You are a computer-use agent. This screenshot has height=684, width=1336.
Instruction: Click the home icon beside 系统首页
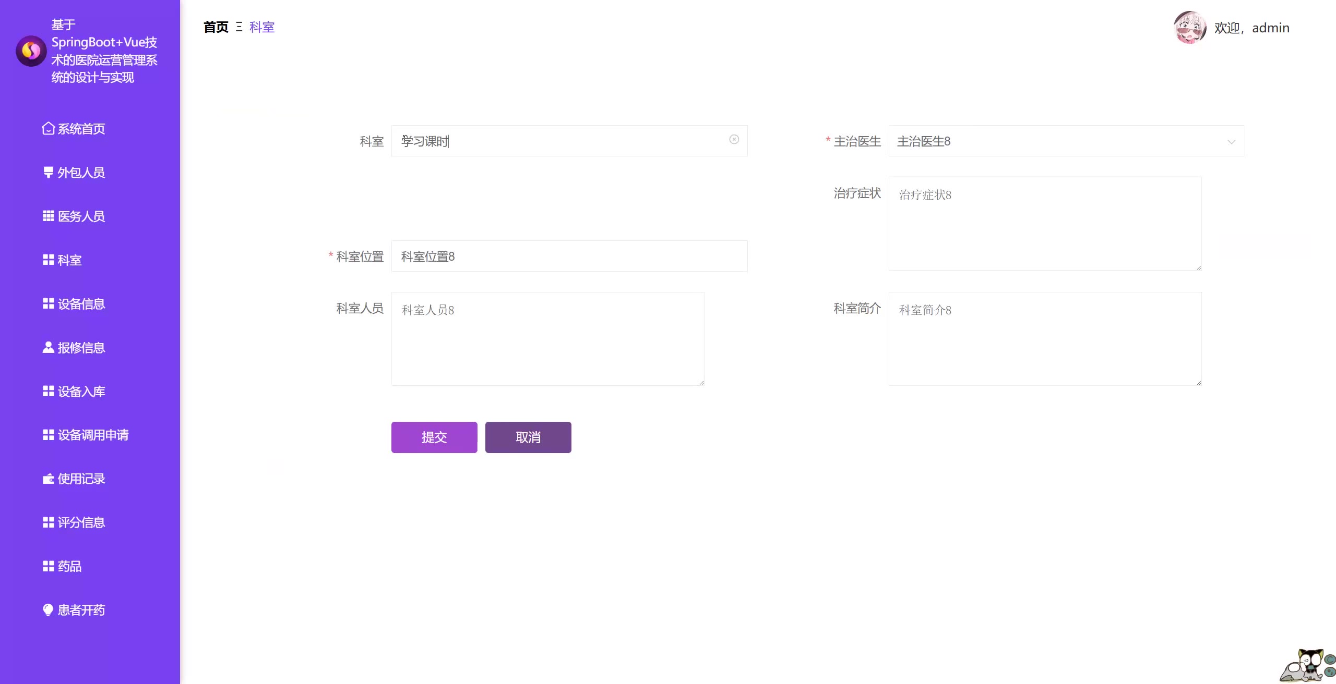pos(48,128)
